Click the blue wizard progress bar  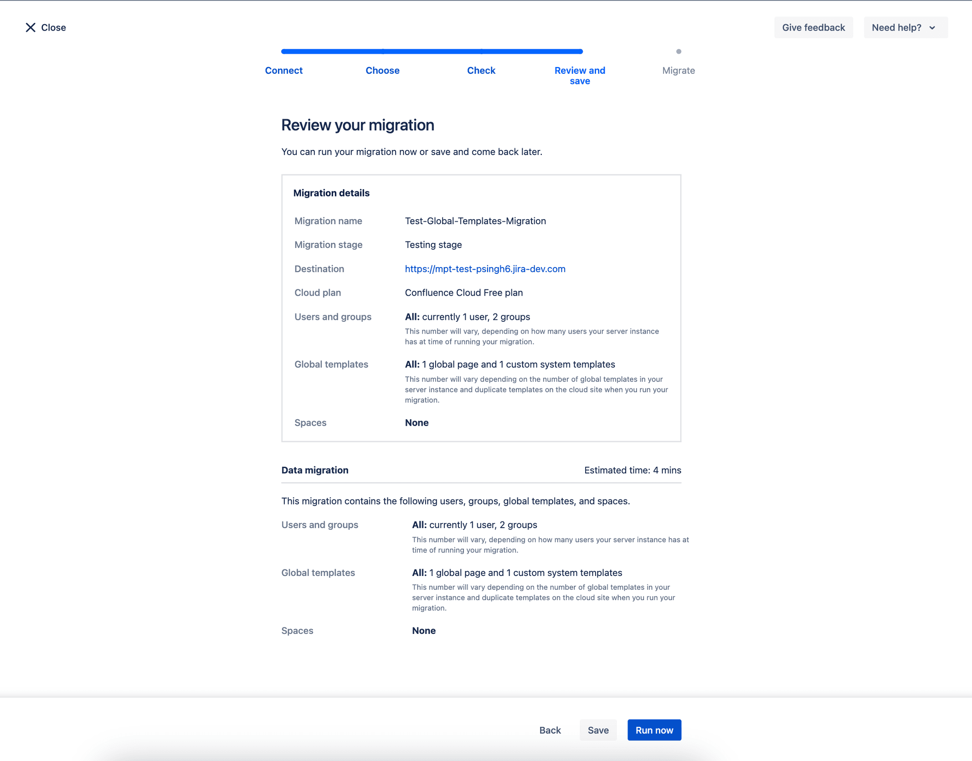click(x=432, y=51)
